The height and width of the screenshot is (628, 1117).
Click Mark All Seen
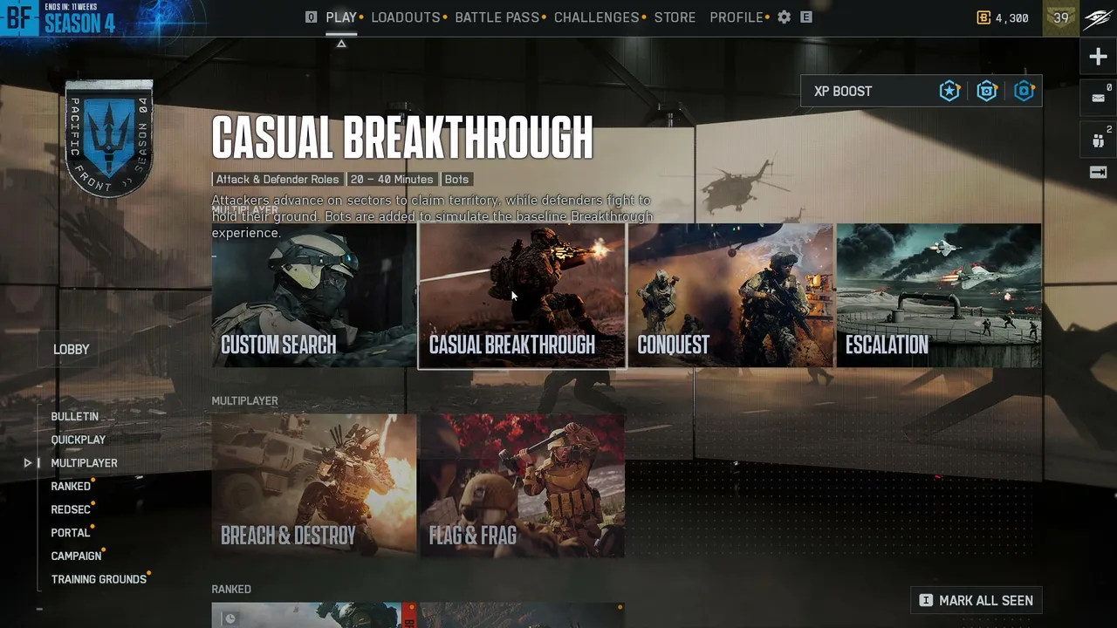coord(977,600)
